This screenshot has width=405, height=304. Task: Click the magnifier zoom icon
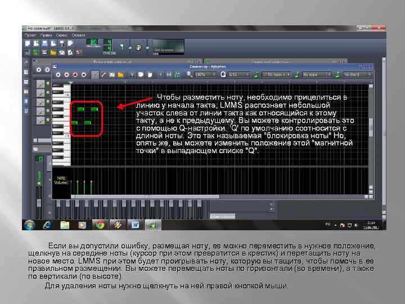(x=190, y=75)
